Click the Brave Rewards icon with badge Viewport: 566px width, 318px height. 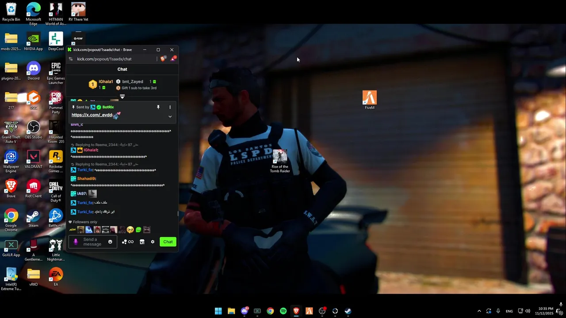tap(173, 59)
